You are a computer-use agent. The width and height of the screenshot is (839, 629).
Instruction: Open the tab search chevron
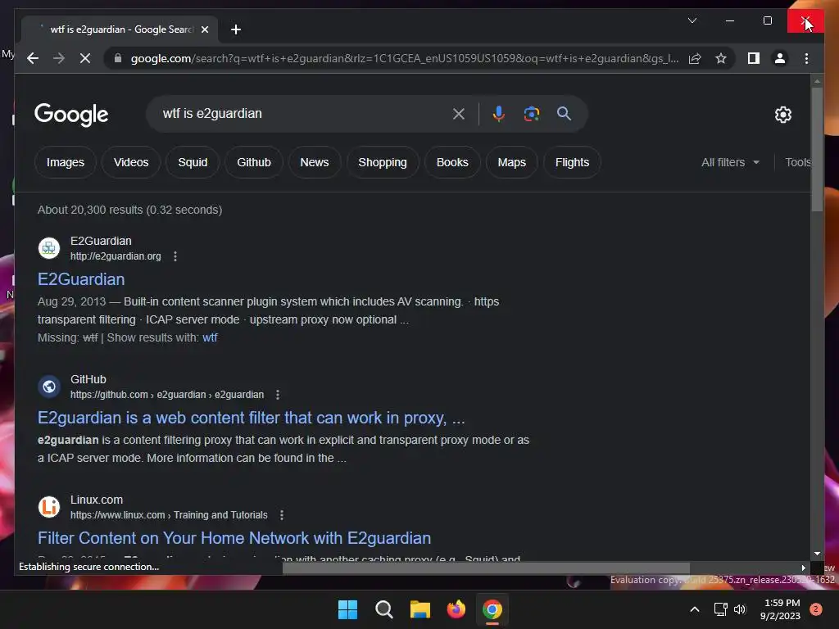click(x=692, y=20)
